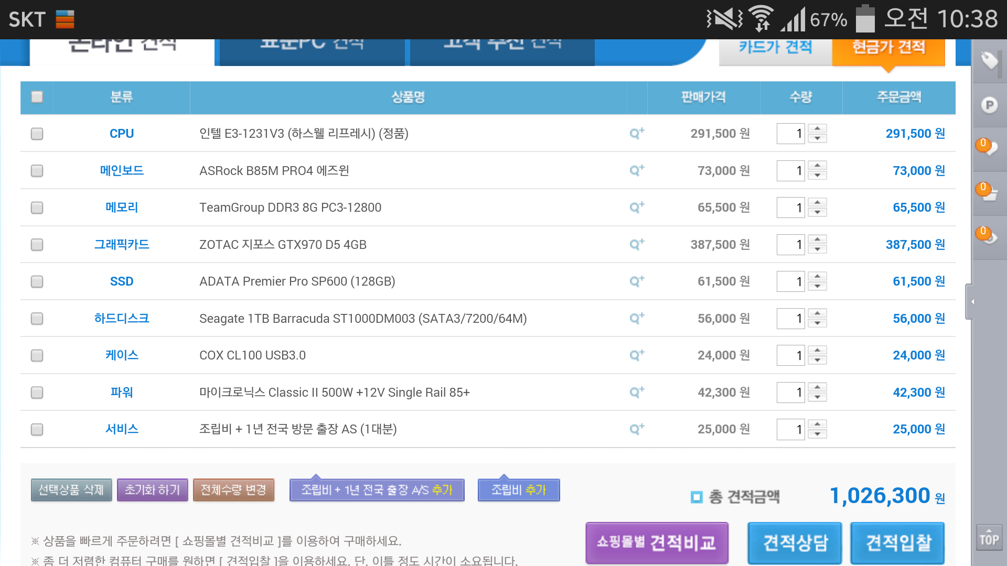This screenshot has height=566, width=1007.
Task: Open the 그래픽카드 category link
Action: pos(122,245)
